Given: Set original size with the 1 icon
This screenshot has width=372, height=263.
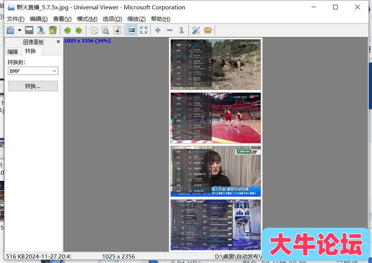Looking at the screenshot, I should (181, 30).
